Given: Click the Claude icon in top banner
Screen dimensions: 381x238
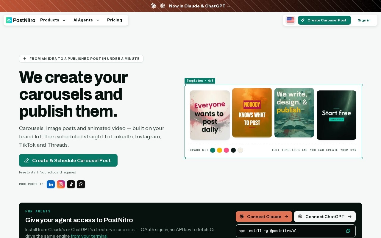Looking at the screenshot, I should click(x=154, y=6).
